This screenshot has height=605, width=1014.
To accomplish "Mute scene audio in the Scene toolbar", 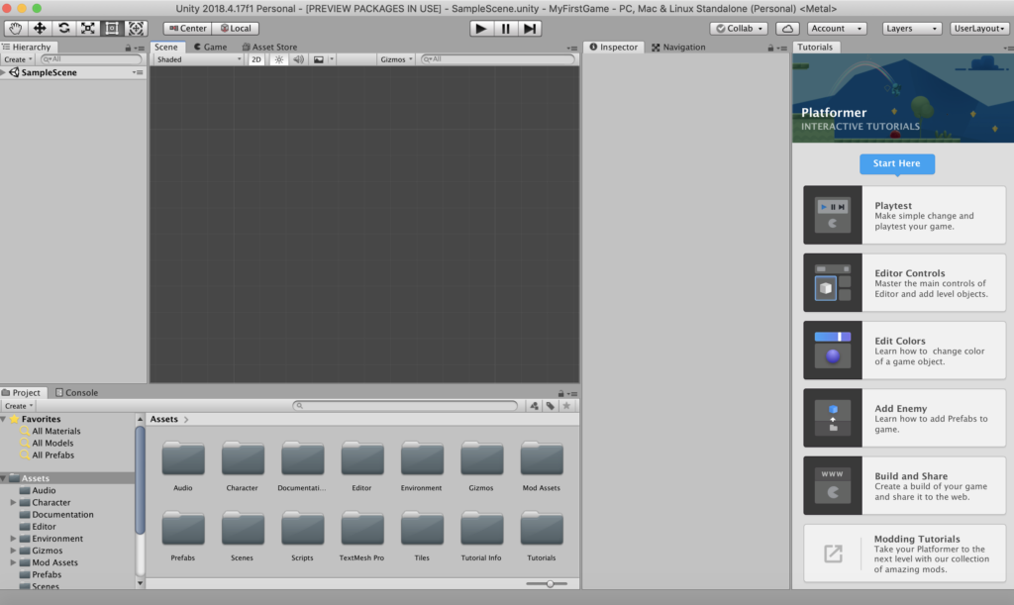I will (299, 58).
